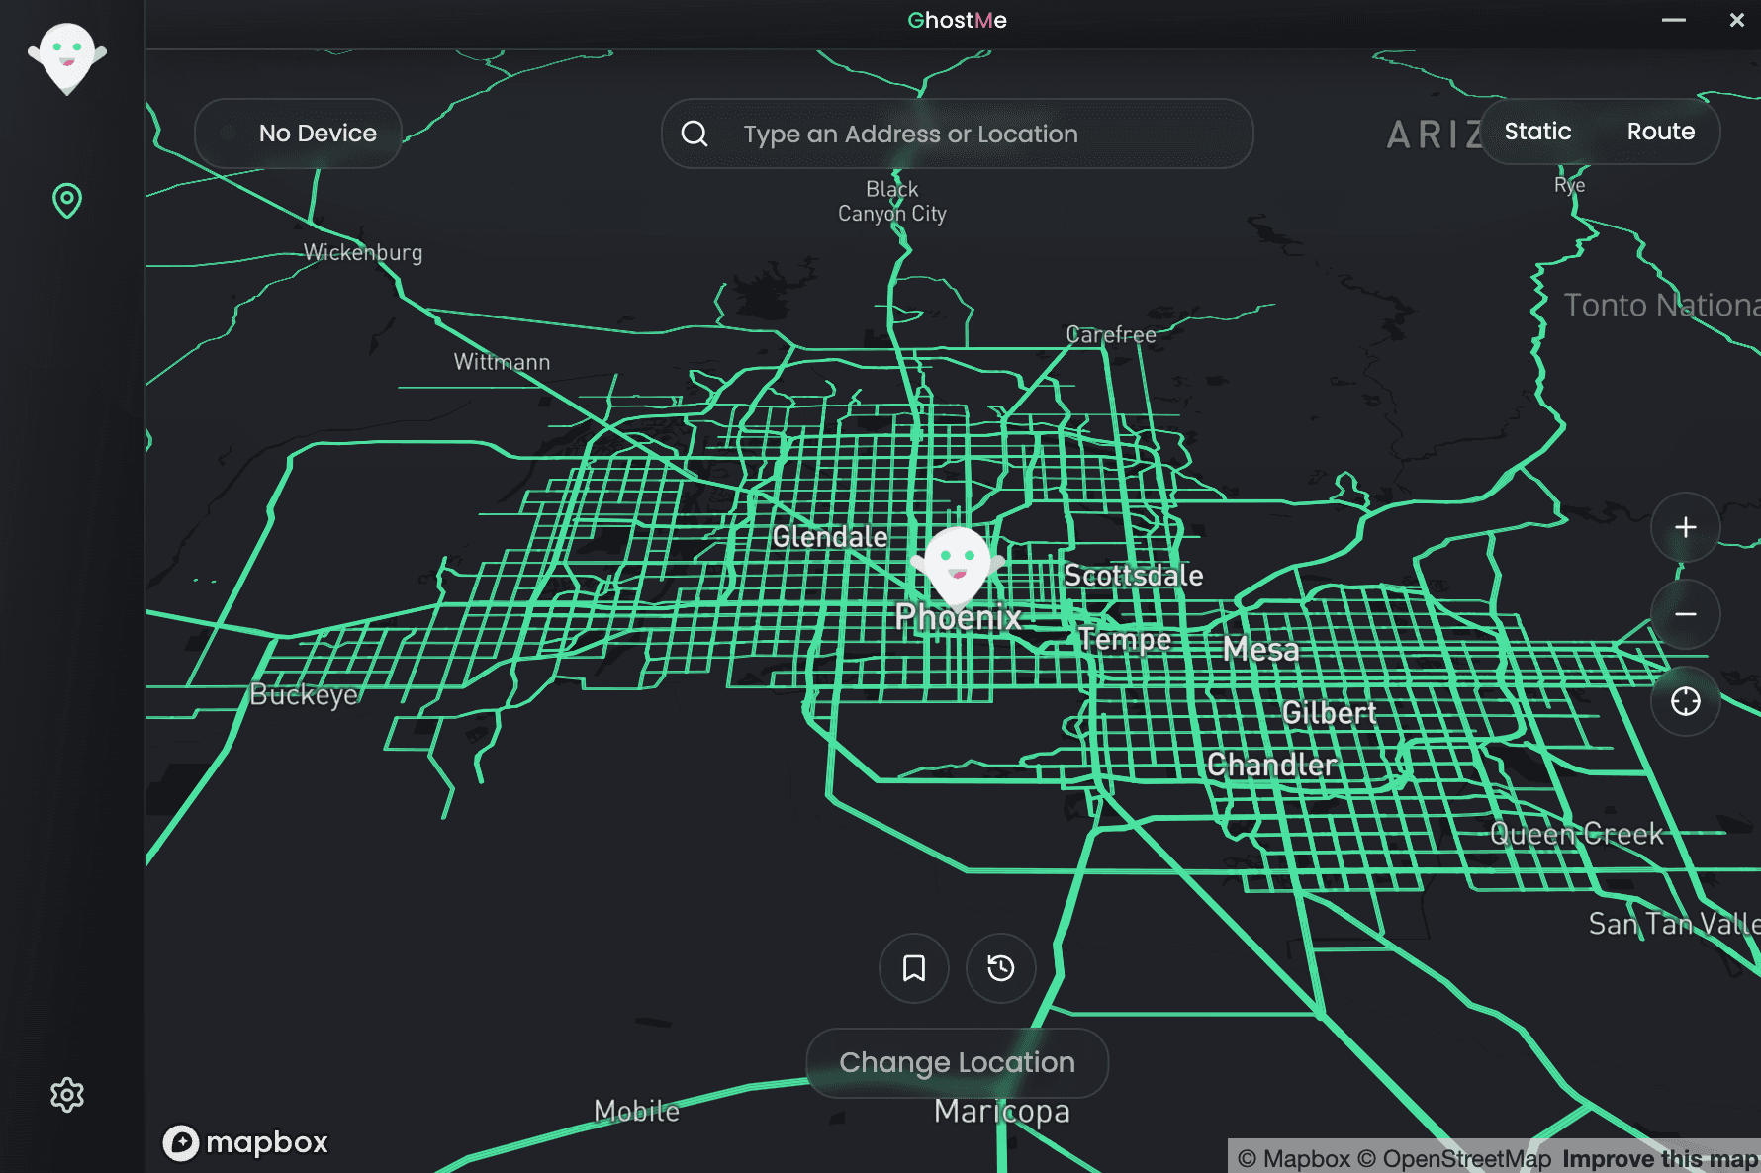Click the magnifier icon in search bar

point(694,133)
